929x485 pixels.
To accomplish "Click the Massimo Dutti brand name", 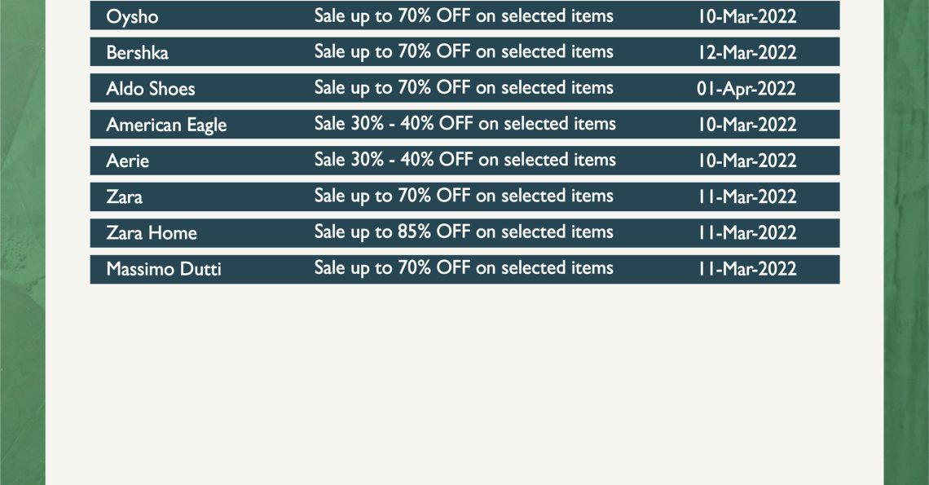I will point(164,269).
